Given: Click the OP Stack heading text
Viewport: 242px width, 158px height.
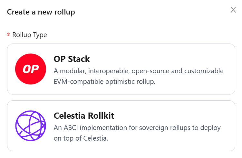Looking at the screenshot, I should 72,59.
